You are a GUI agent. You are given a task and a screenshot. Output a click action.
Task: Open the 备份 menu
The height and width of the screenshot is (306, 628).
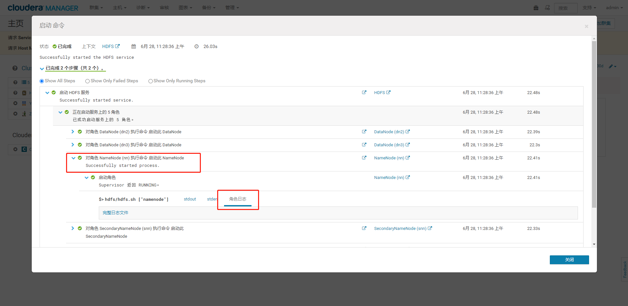(209, 8)
